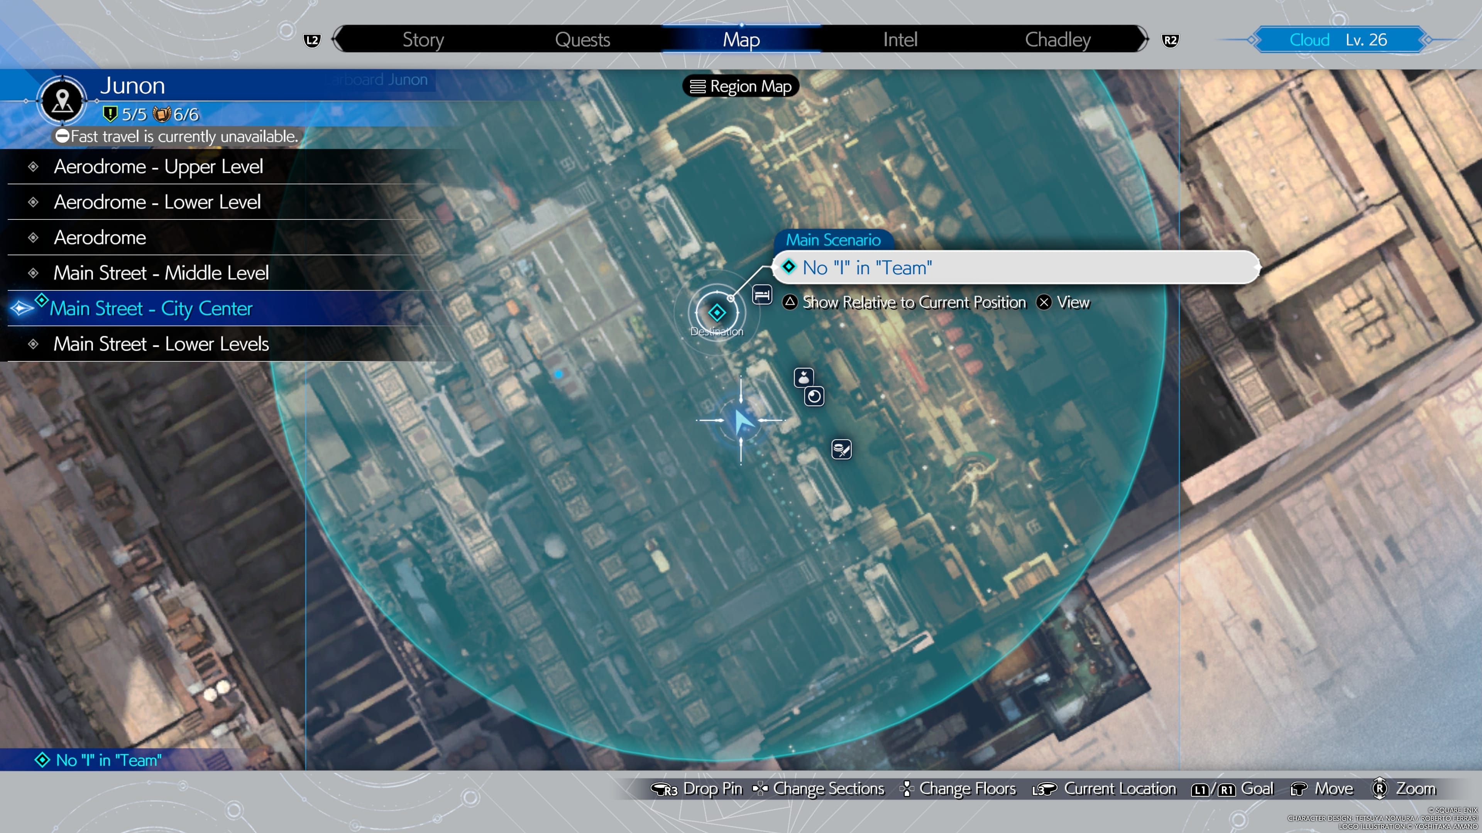Select Aerodrome - Lower Level
The width and height of the screenshot is (1482, 833).
[x=230, y=202]
